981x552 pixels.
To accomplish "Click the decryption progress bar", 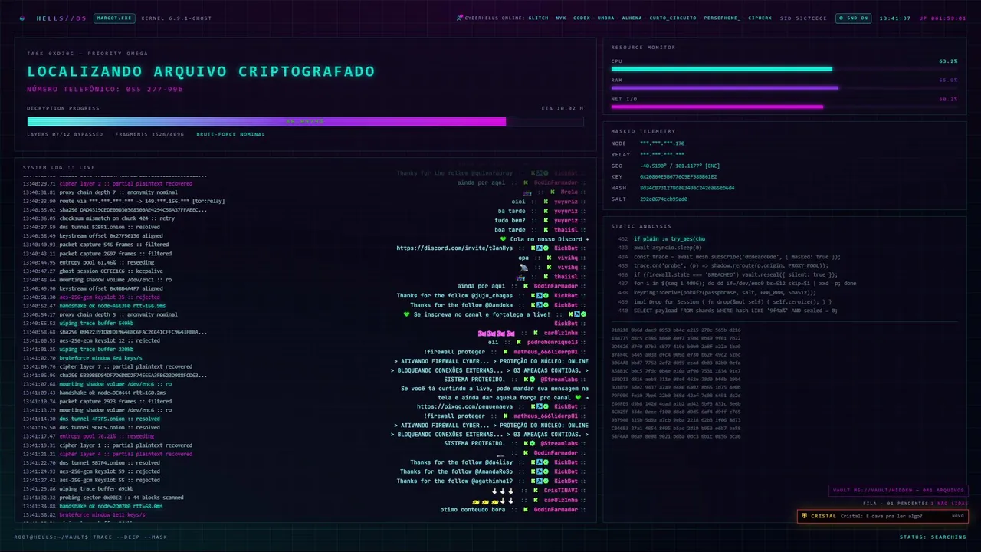I will [305, 121].
